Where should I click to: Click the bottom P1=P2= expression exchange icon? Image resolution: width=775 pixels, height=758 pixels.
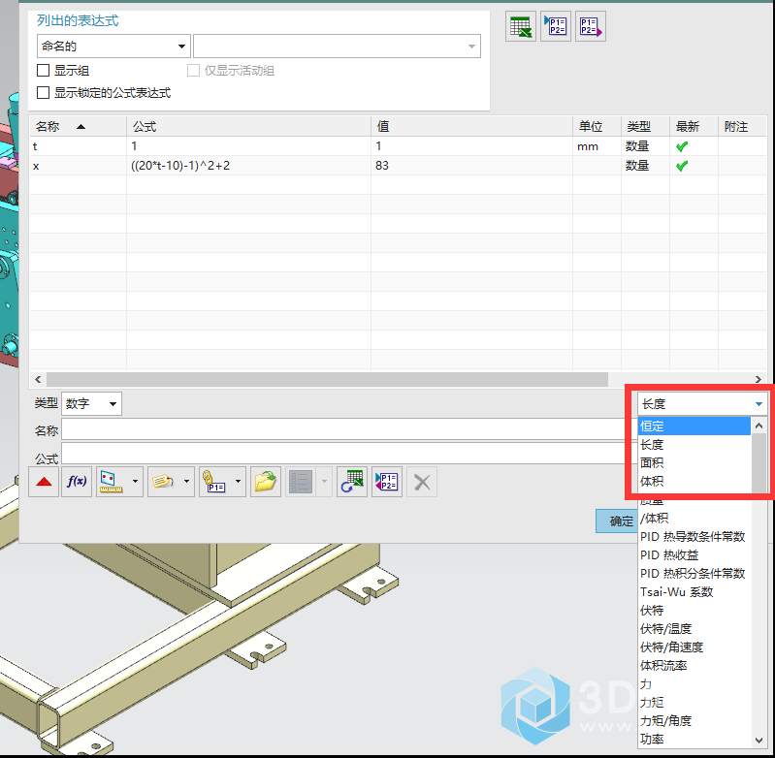(x=387, y=482)
